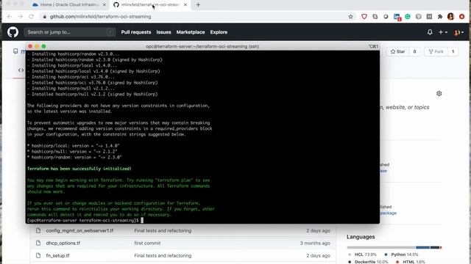Open the dhcp_options.tf file

(63, 243)
